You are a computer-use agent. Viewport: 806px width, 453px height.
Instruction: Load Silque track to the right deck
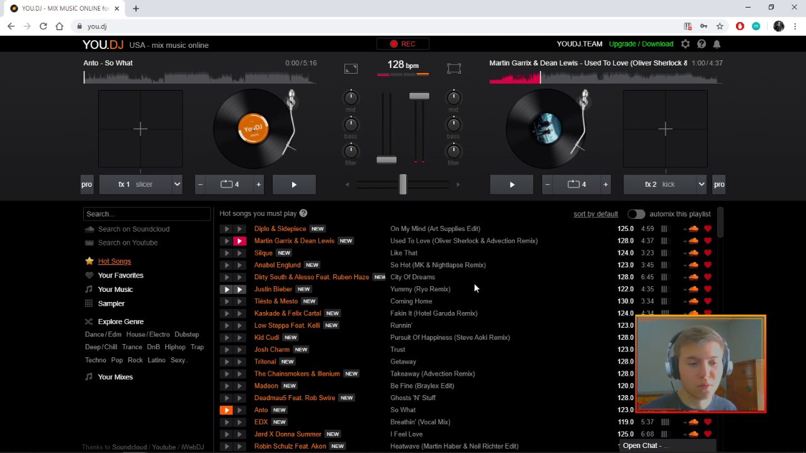pos(239,253)
